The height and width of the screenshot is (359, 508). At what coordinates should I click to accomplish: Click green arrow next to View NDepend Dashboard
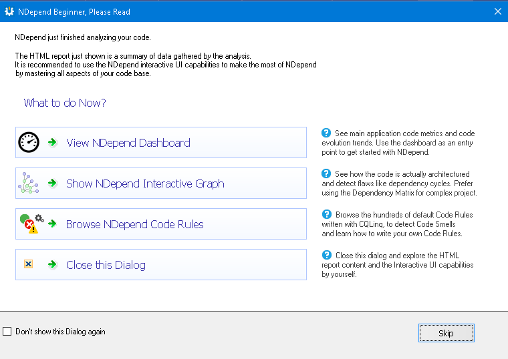pyautogui.click(x=53, y=142)
